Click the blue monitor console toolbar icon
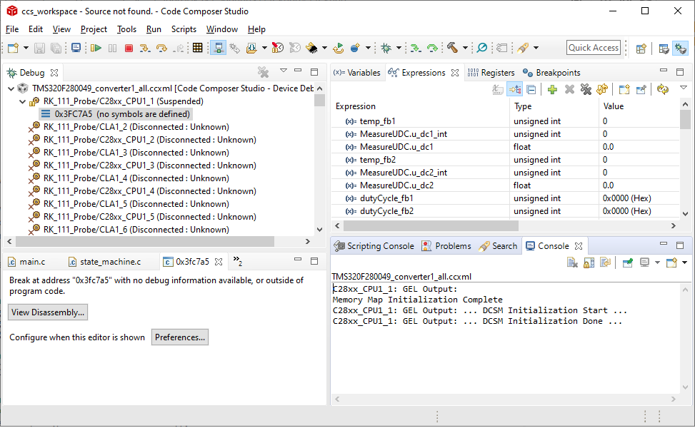The height and width of the screenshot is (428, 695). pos(76,48)
